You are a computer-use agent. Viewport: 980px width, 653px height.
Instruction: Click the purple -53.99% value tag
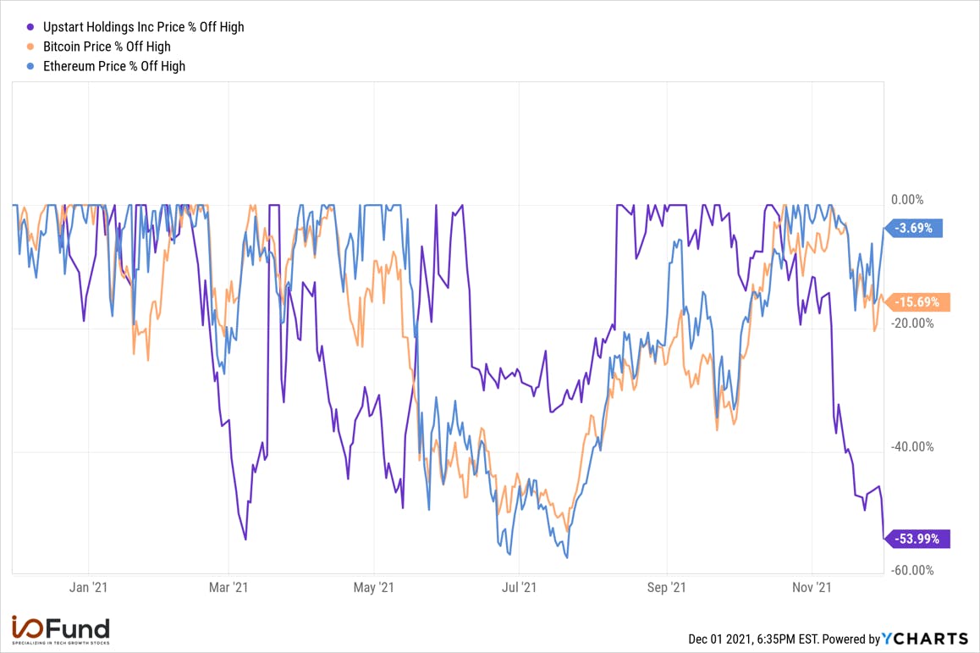917,539
